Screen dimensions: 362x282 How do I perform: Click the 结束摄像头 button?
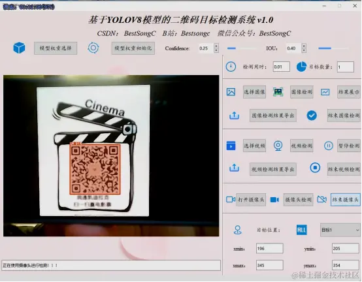coord(346,200)
